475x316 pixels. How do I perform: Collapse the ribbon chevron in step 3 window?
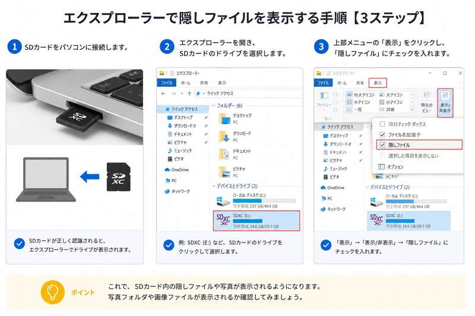(x=460, y=83)
